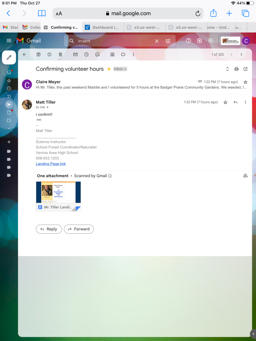Screen dimensions: 256x341
Task: Toggle the importance marker on subject
Action: pos(109,69)
